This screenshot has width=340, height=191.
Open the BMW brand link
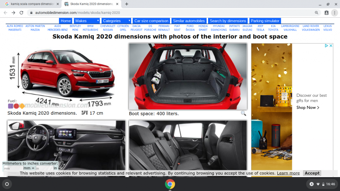pos(90,26)
